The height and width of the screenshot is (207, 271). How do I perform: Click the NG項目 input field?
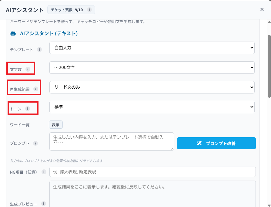(152, 171)
